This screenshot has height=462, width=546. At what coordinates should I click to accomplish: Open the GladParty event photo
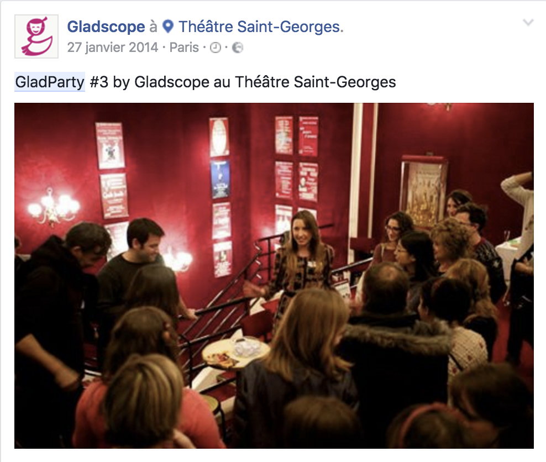click(x=274, y=275)
